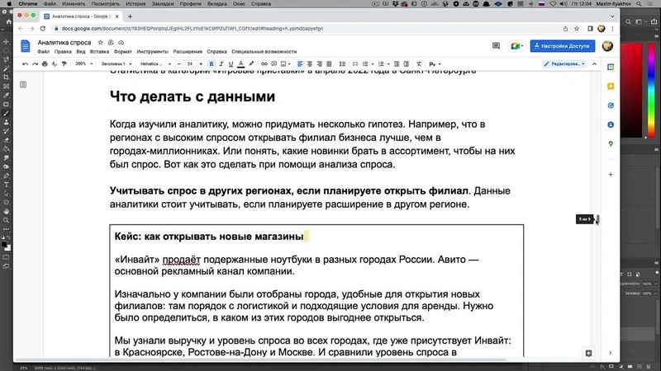The image size is (661, 371).
Task: Open the Расширения menu
Action: click(188, 51)
